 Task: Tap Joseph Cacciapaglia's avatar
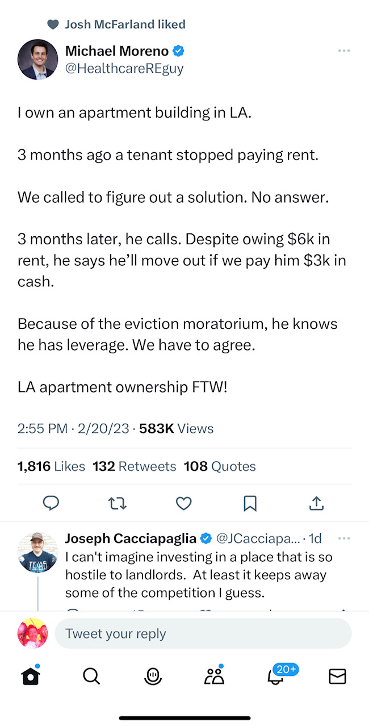coord(37,552)
